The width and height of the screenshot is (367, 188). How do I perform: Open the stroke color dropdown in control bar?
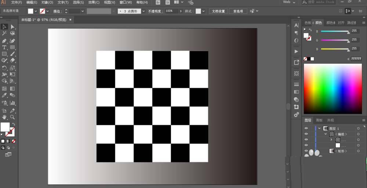point(48,11)
